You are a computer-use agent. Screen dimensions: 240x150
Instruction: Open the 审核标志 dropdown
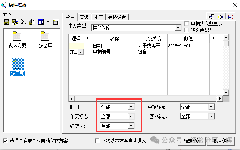tap(211, 107)
